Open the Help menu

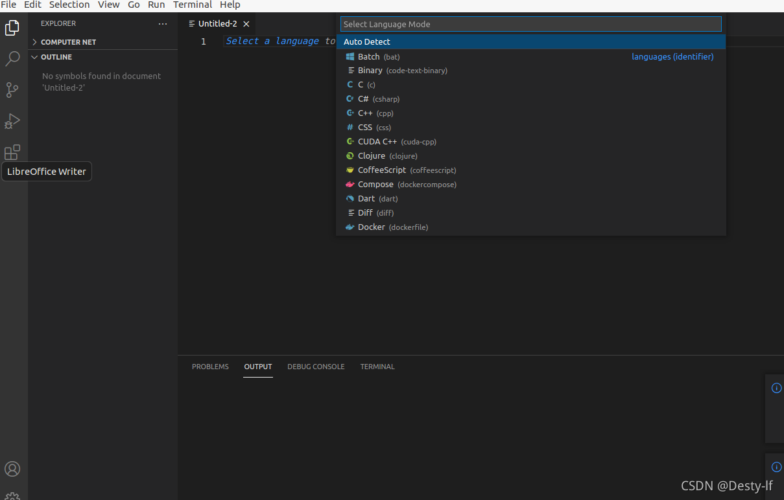[230, 5]
